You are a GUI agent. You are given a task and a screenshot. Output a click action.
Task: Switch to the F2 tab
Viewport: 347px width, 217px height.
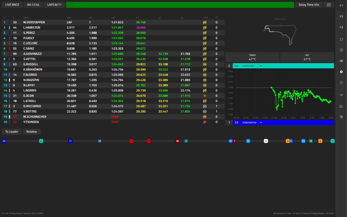coord(341,16)
